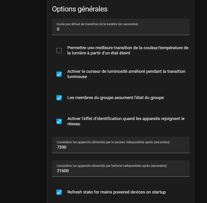Click the 'Activer l'effet d'identification' label text
This screenshot has height=203, width=207.
[x=126, y=121]
